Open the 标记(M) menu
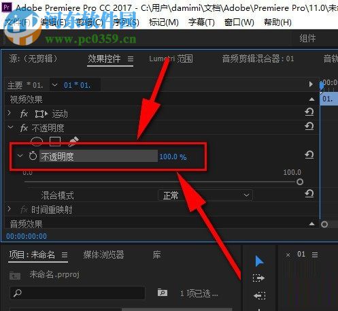 pos(164,22)
